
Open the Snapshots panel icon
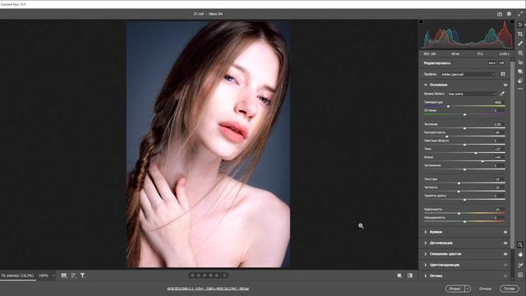point(520,72)
